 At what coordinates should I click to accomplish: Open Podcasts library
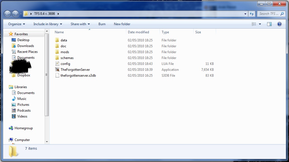24,111
